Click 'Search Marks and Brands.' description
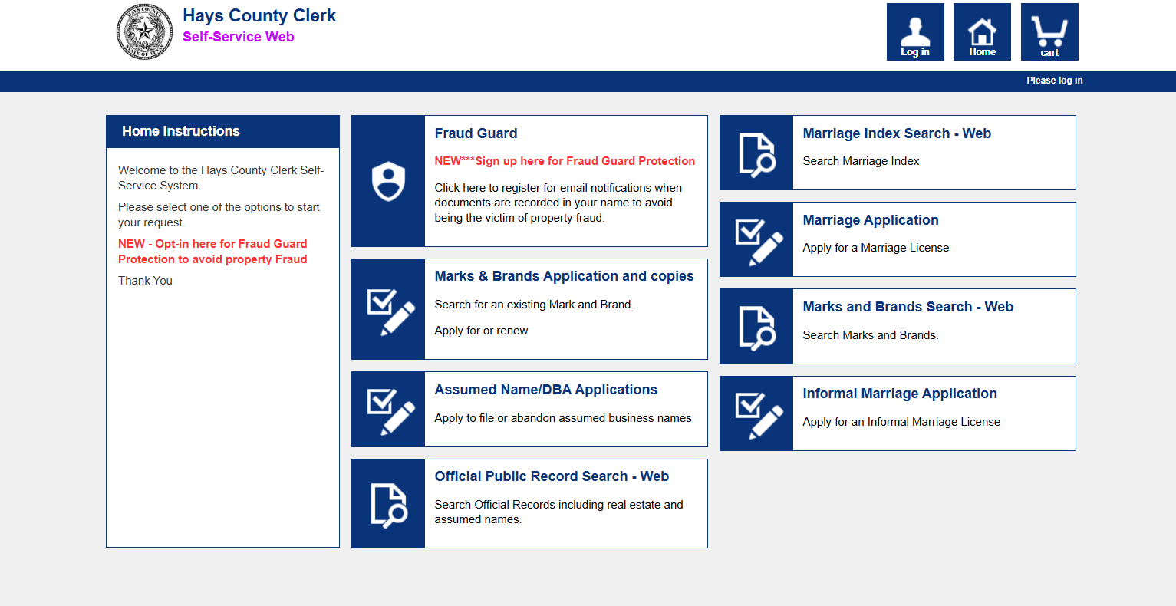Image resolution: width=1176 pixels, height=606 pixels. tap(871, 335)
